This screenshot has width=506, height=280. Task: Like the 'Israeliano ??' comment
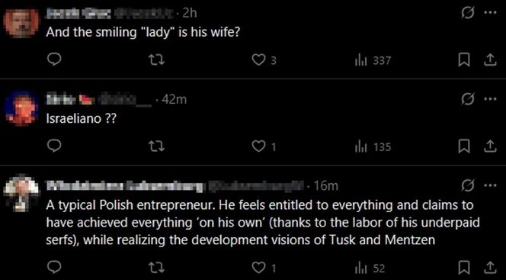coord(264,147)
